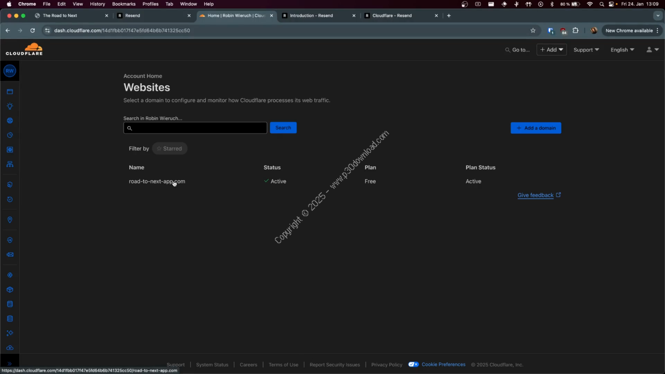The height and width of the screenshot is (374, 665).
Task: Open Terms of Use footer link
Action: tap(283, 365)
